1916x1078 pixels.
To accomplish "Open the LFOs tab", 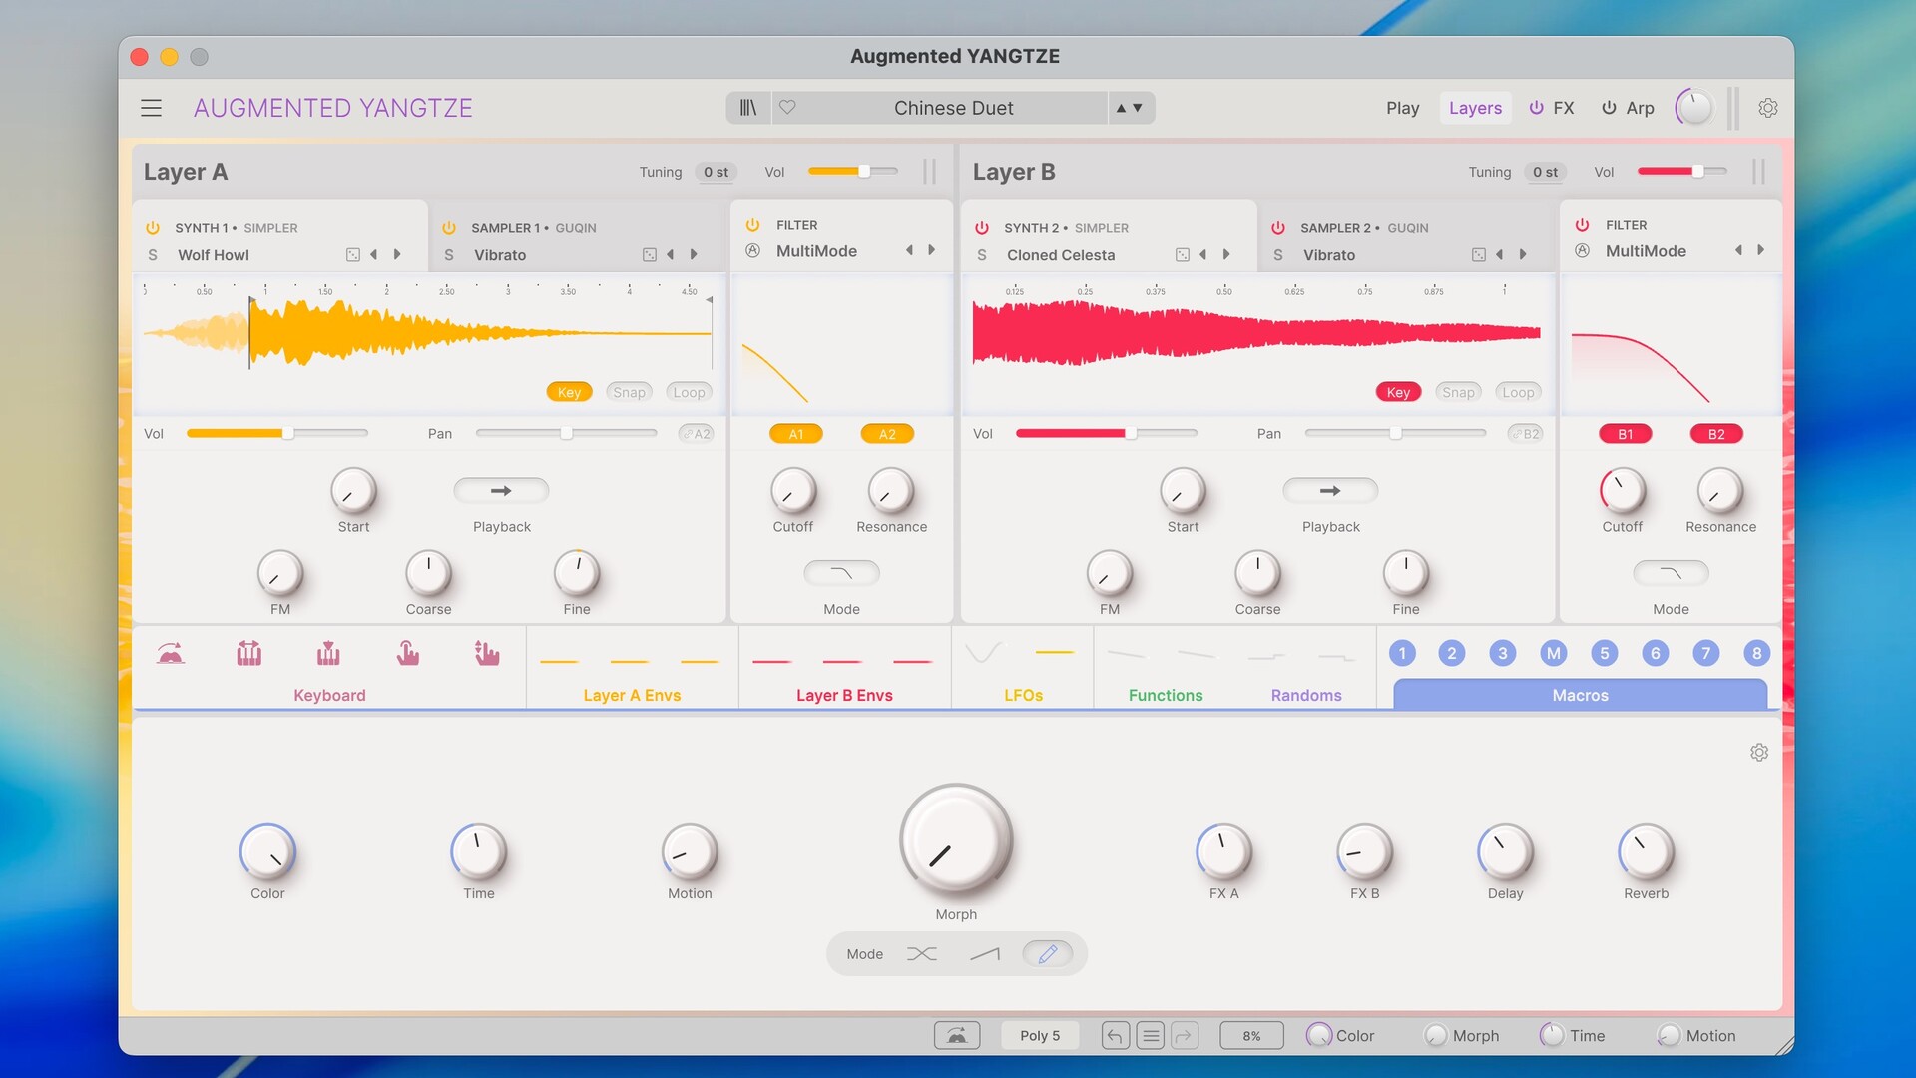I will coord(1023,695).
